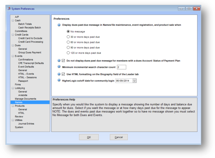
Task: Click the help icon for HigherLogic cutoff date
Action: (x=59, y=81)
